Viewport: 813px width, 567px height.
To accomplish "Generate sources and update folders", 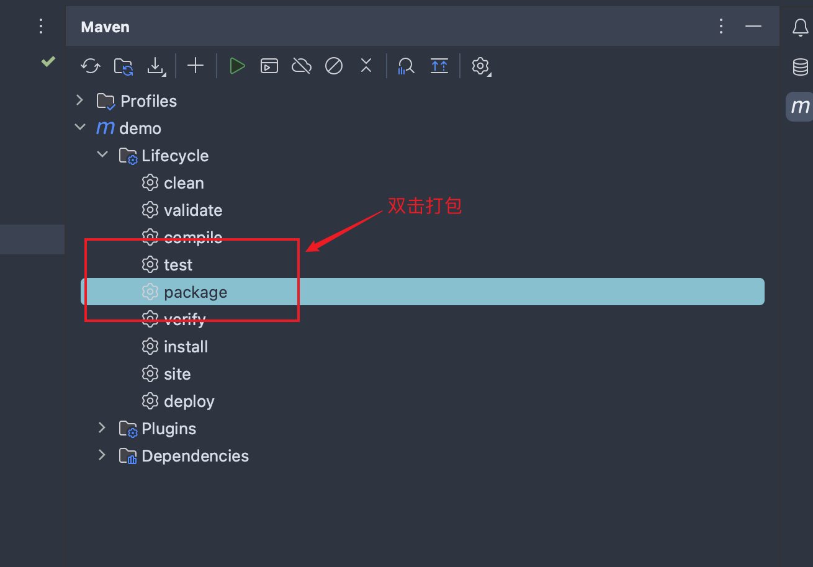I will coord(124,66).
